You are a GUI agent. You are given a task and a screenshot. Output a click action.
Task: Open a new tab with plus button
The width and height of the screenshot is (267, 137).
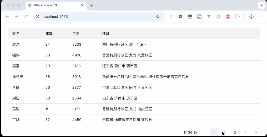click(92, 5)
